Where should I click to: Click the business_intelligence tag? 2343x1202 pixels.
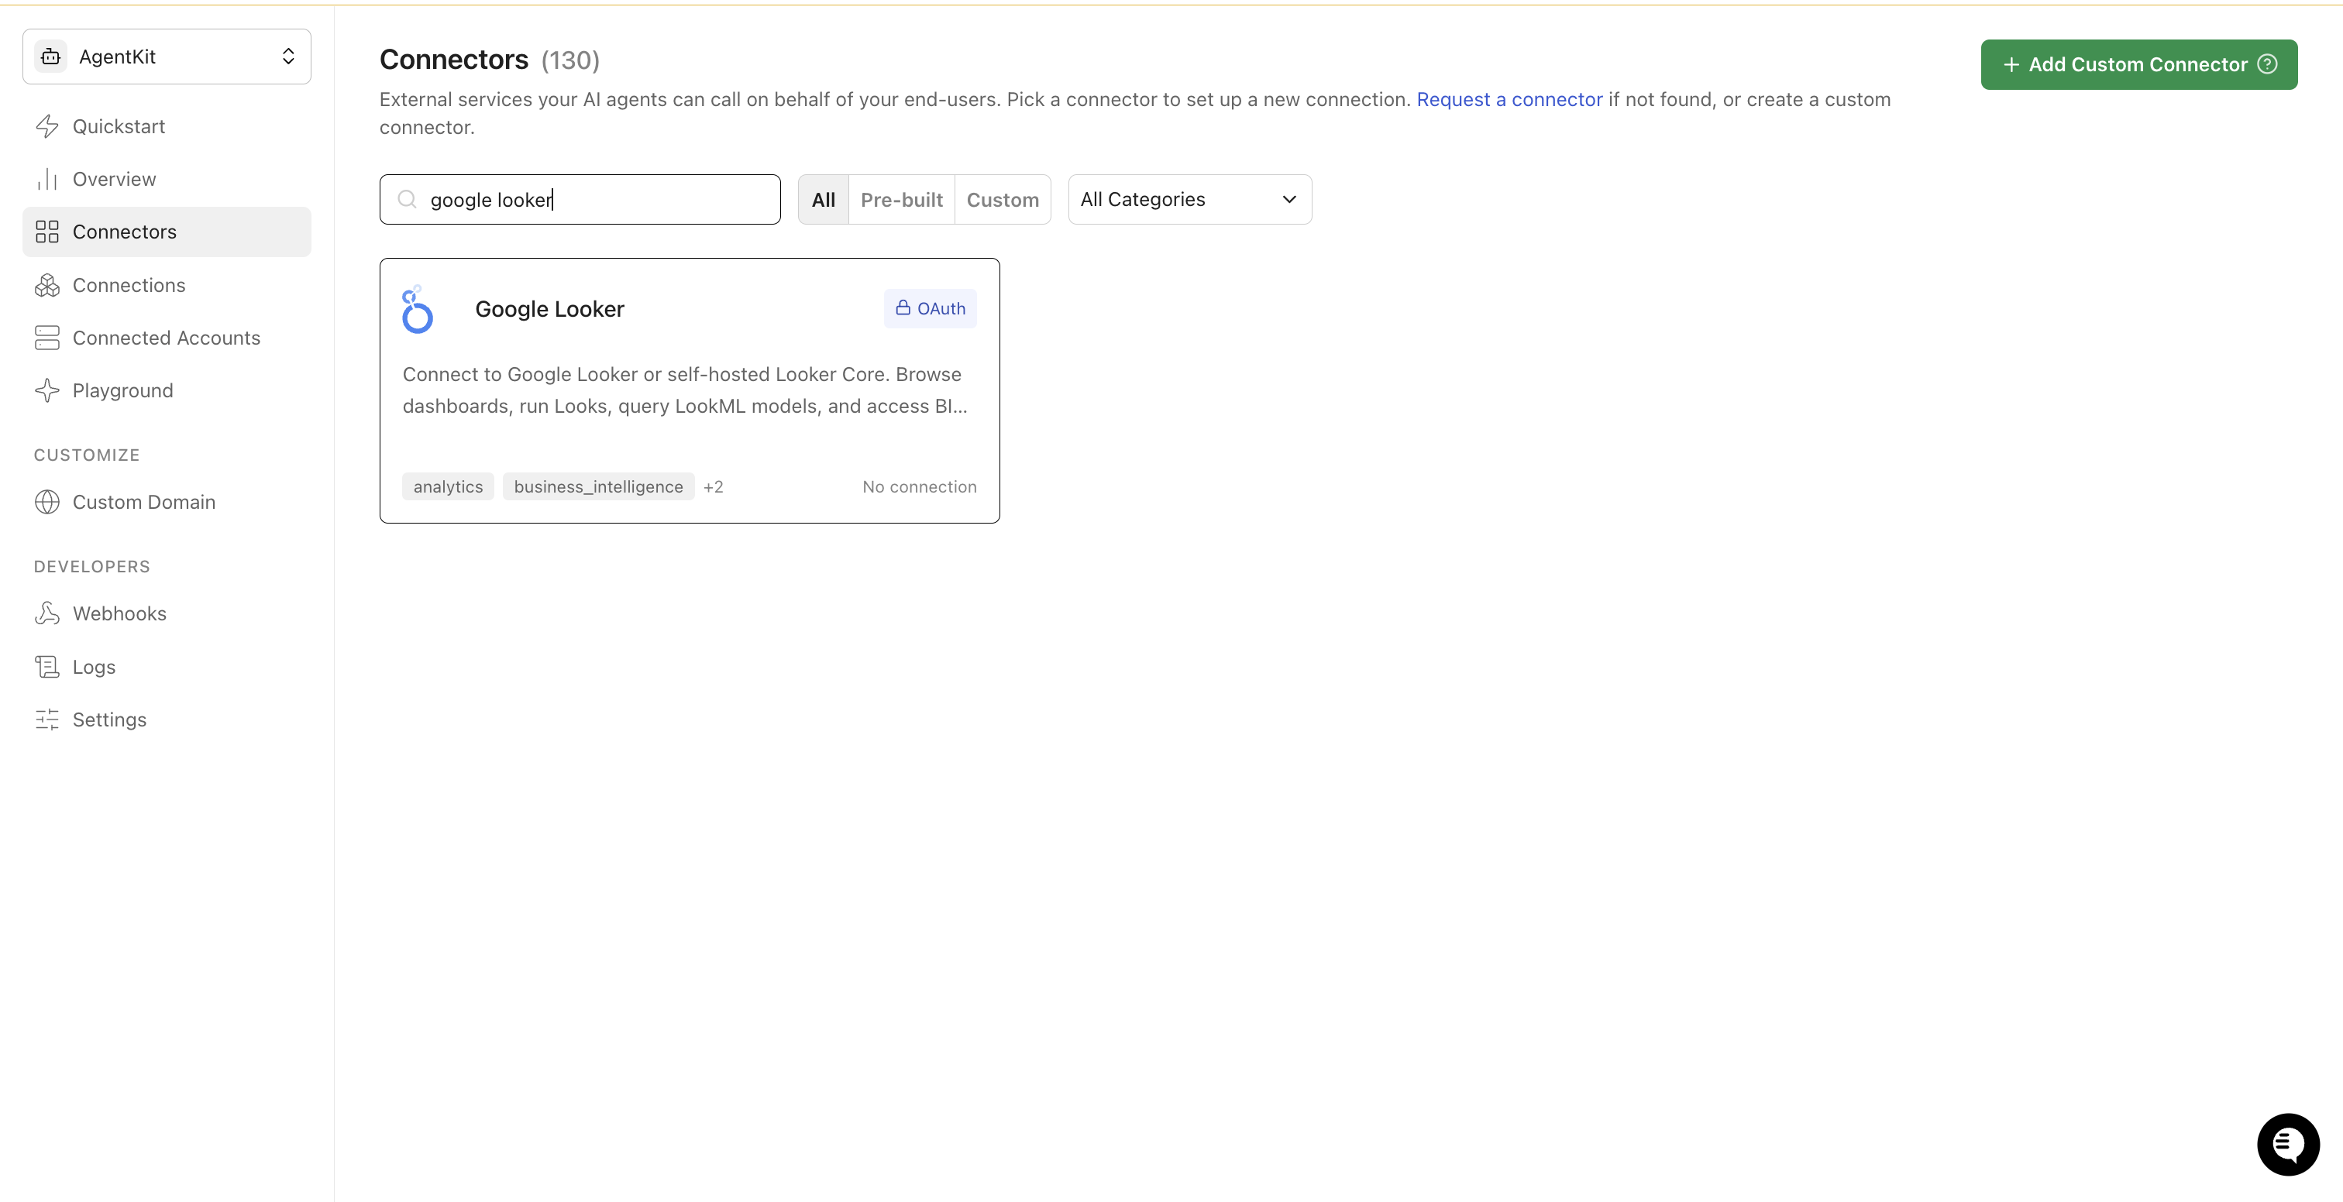click(597, 486)
